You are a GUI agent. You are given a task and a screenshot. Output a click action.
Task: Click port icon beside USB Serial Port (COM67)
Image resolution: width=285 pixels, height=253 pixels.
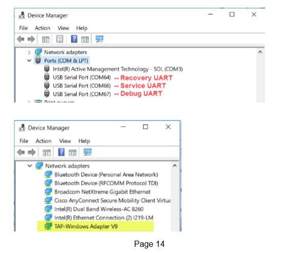[47, 94]
